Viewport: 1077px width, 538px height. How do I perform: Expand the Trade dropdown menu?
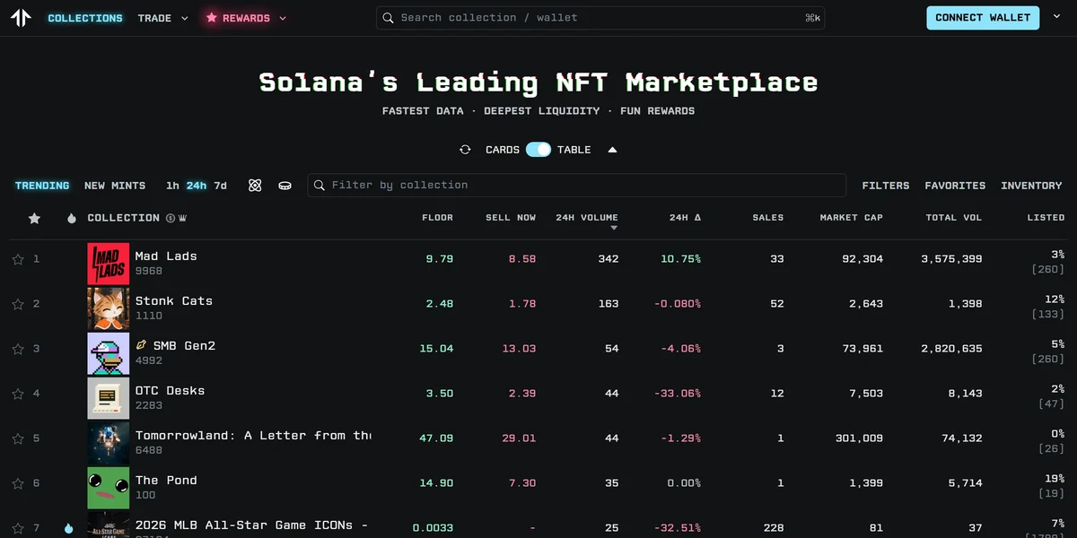coord(163,18)
